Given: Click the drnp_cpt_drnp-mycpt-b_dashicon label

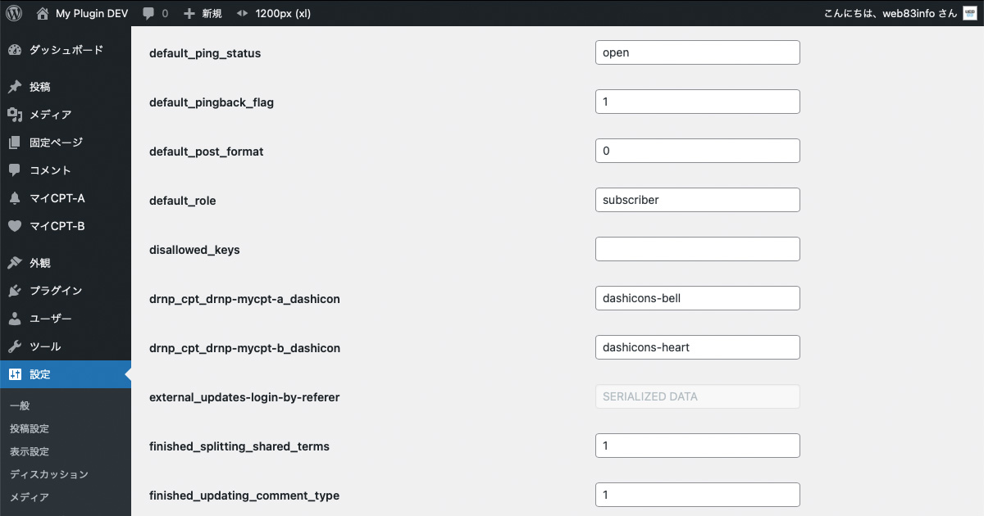Looking at the screenshot, I should [244, 348].
